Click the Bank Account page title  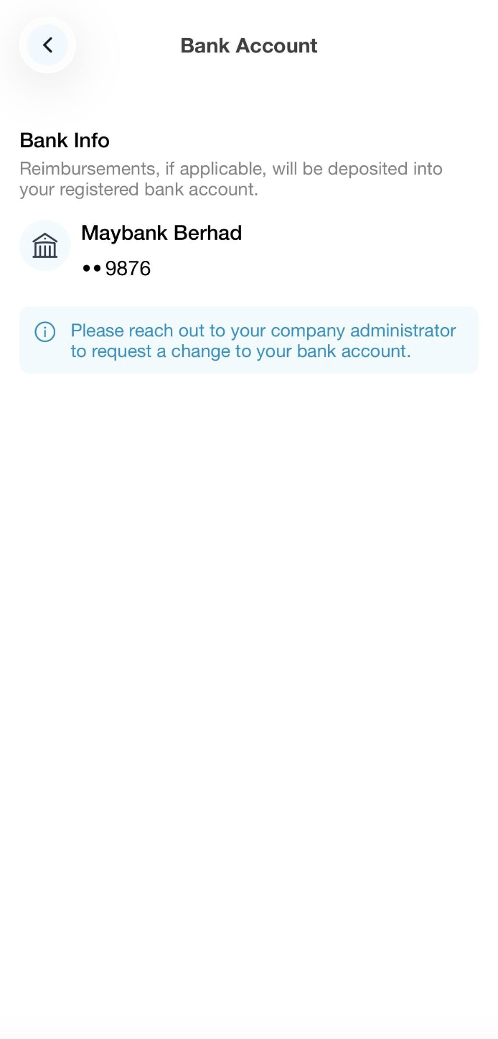point(248,45)
